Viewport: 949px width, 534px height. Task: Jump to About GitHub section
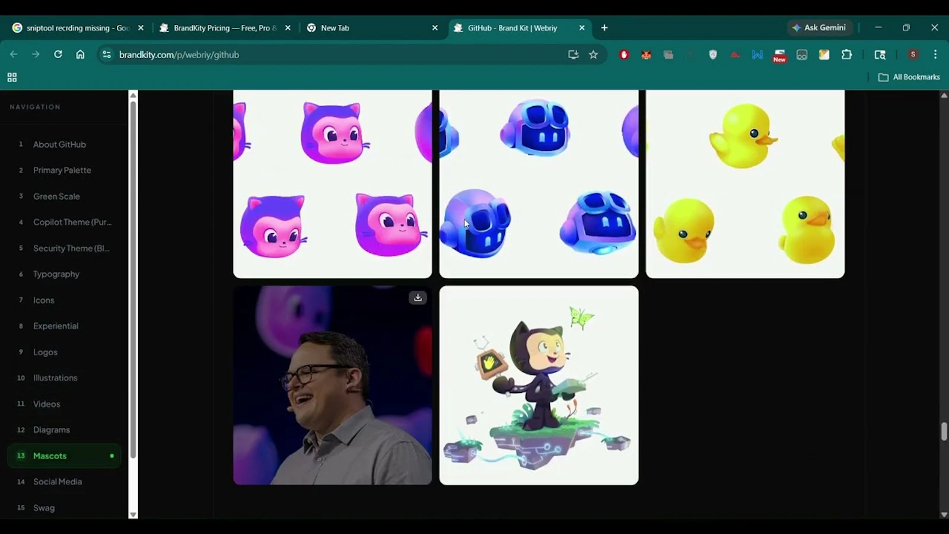[x=64, y=144]
